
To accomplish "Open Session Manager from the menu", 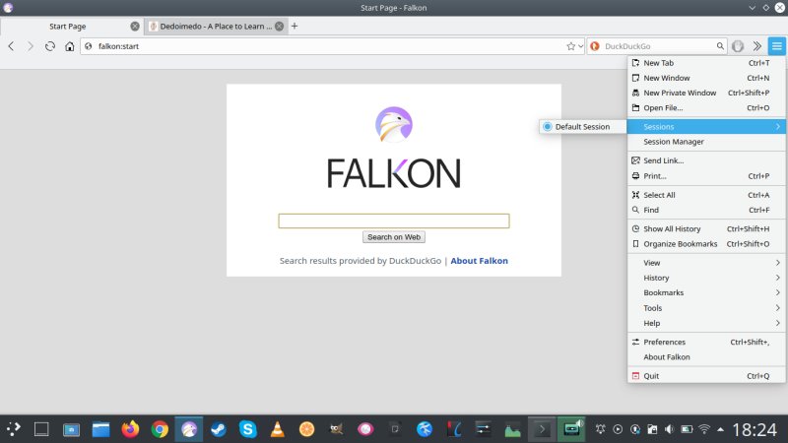I will [x=706, y=142].
